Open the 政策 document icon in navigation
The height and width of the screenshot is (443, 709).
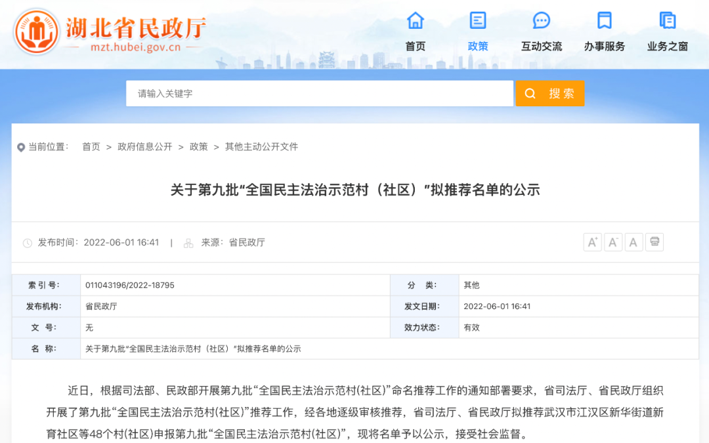[478, 20]
